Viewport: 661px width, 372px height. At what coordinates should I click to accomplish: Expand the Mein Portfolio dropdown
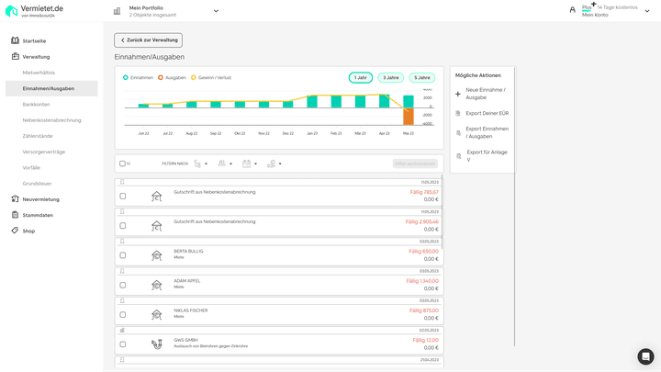[216, 11]
